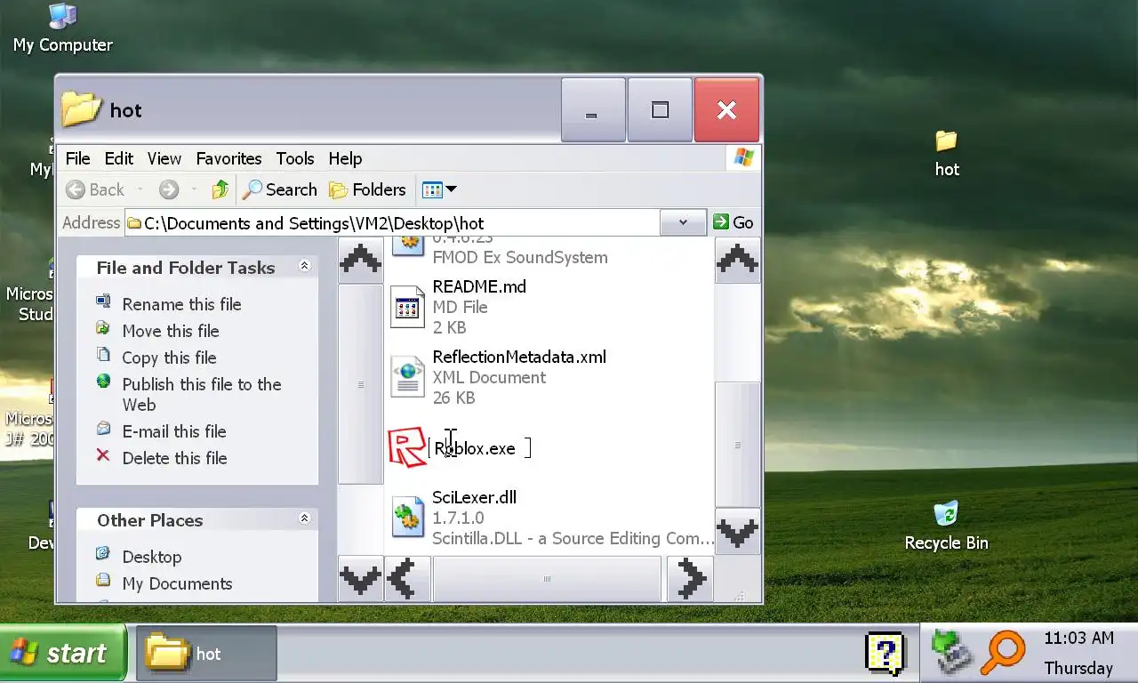Click the README.md file icon

pyautogui.click(x=407, y=307)
